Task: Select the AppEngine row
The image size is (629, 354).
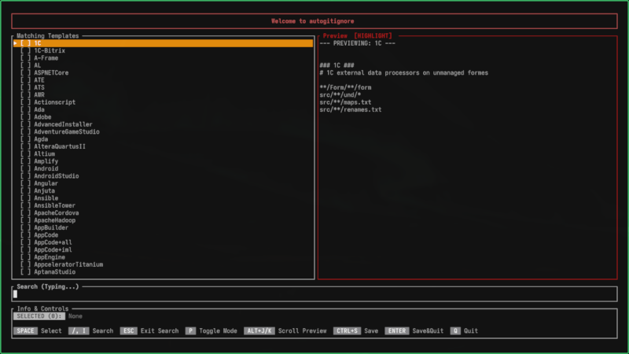Action: coord(164,257)
